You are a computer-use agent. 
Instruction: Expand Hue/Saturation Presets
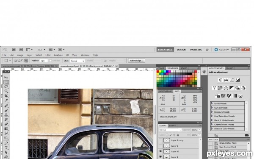212,116
